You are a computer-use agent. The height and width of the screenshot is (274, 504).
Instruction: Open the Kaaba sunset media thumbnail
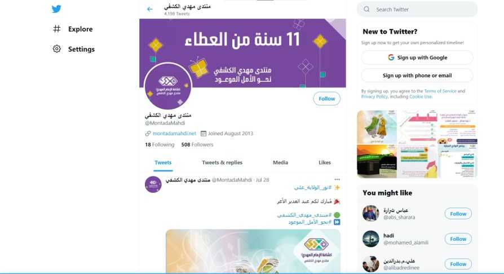coord(377,161)
